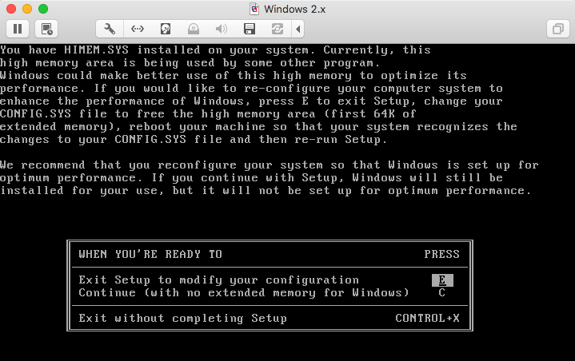The image size is (575, 361).
Task: Enter full screen with green button
Action: click(x=42, y=9)
